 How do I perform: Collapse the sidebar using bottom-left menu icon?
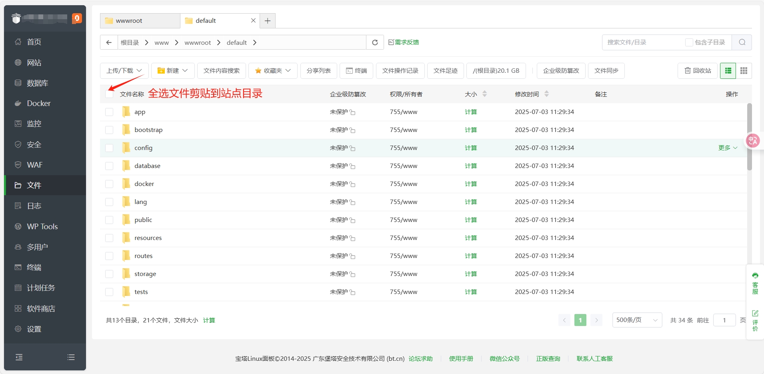click(19, 357)
